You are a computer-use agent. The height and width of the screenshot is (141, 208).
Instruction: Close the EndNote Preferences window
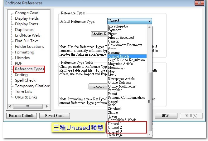pos(199,3)
